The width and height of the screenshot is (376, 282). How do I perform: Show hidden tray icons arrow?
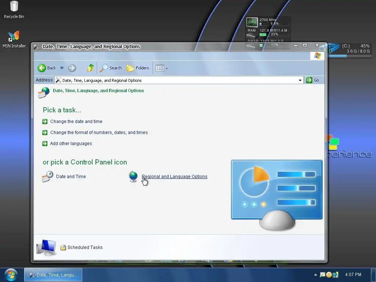(315, 275)
